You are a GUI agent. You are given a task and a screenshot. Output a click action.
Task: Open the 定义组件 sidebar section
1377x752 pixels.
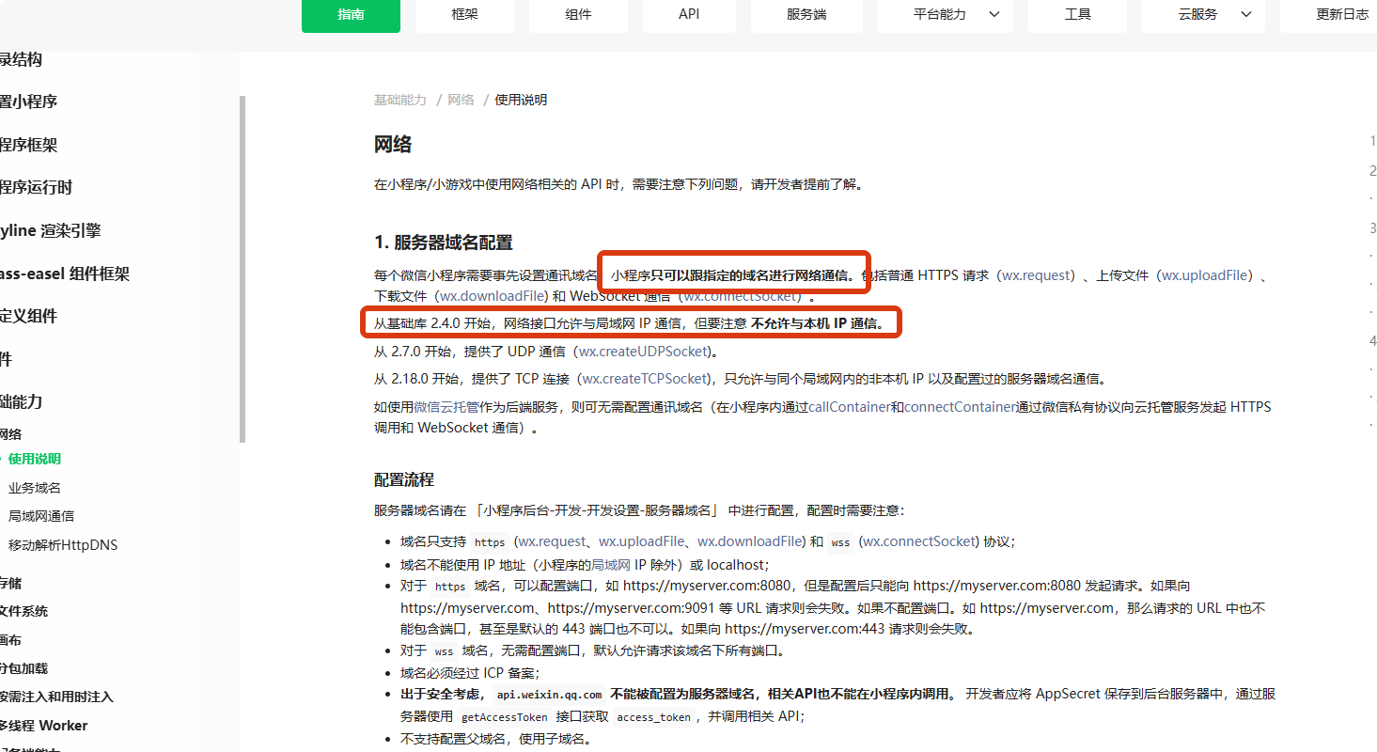(28, 316)
